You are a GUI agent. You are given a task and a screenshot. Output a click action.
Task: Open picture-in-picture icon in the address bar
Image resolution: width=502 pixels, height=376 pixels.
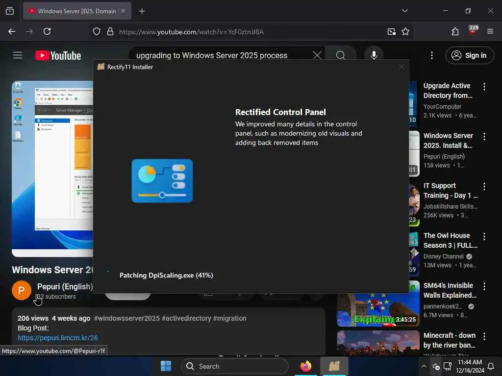[391, 32]
